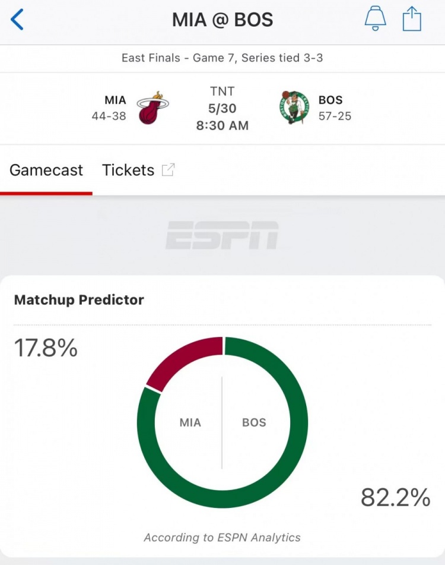Viewport: 445px width, 565px height.
Task: Tap the Matchup Predictor card heading
Action: 79,300
